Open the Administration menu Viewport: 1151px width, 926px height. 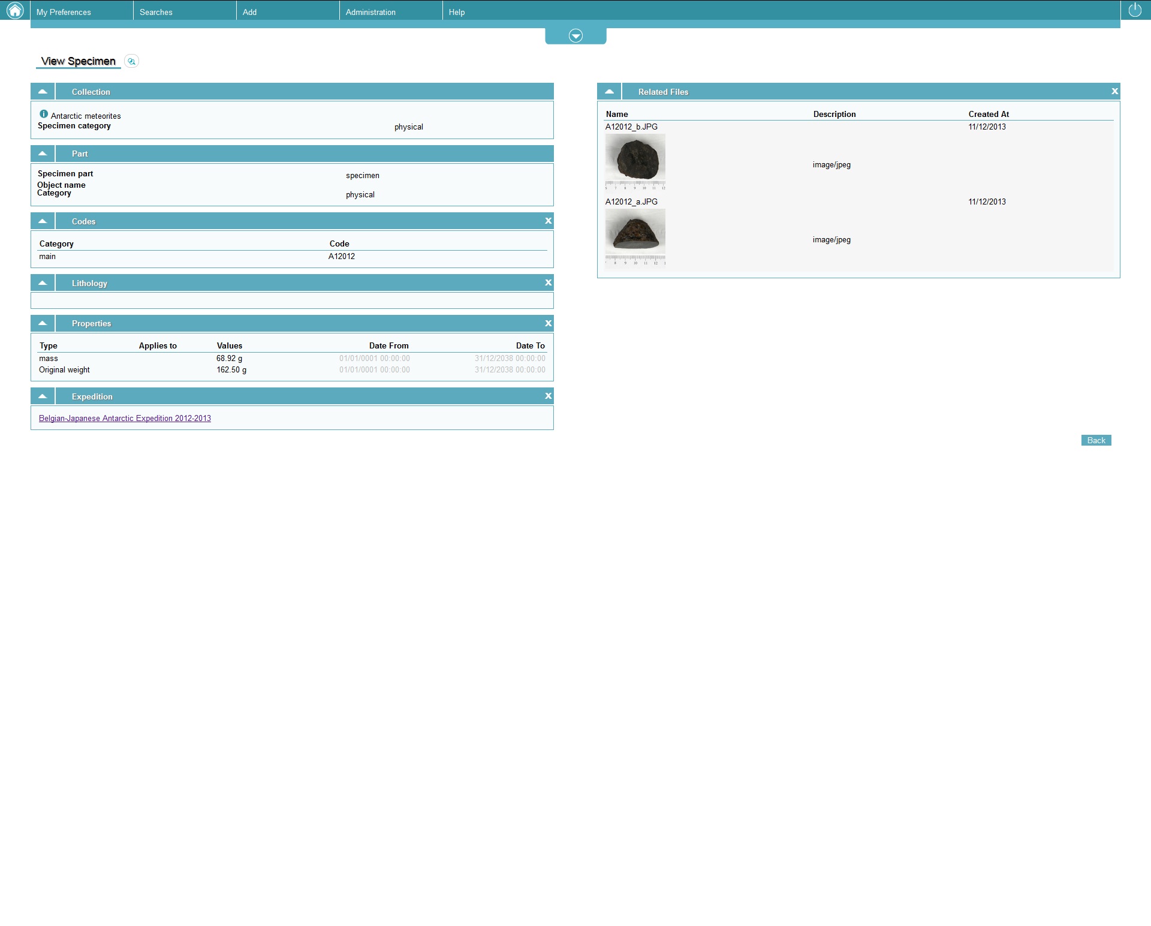[370, 12]
